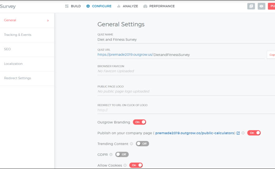
Task: Disable the Allow Cookies toggle
Action: pos(136,165)
